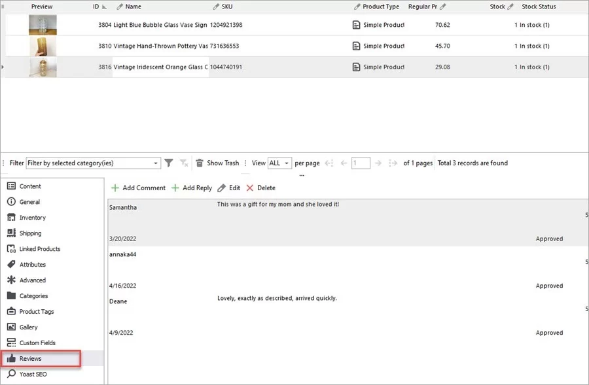Image resolution: width=589 pixels, height=385 pixels.
Task: Open the Reviews sidebar panel
Action: coord(29,358)
